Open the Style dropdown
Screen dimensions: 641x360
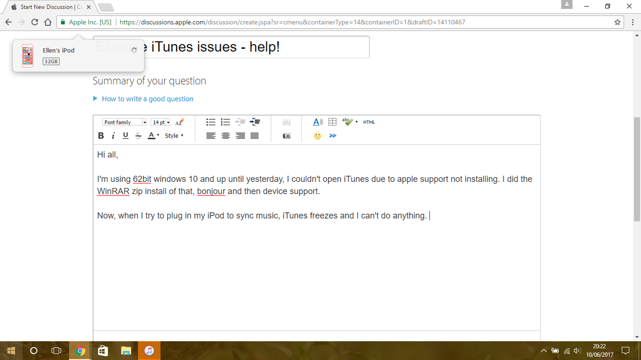pyautogui.click(x=174, y=136)
